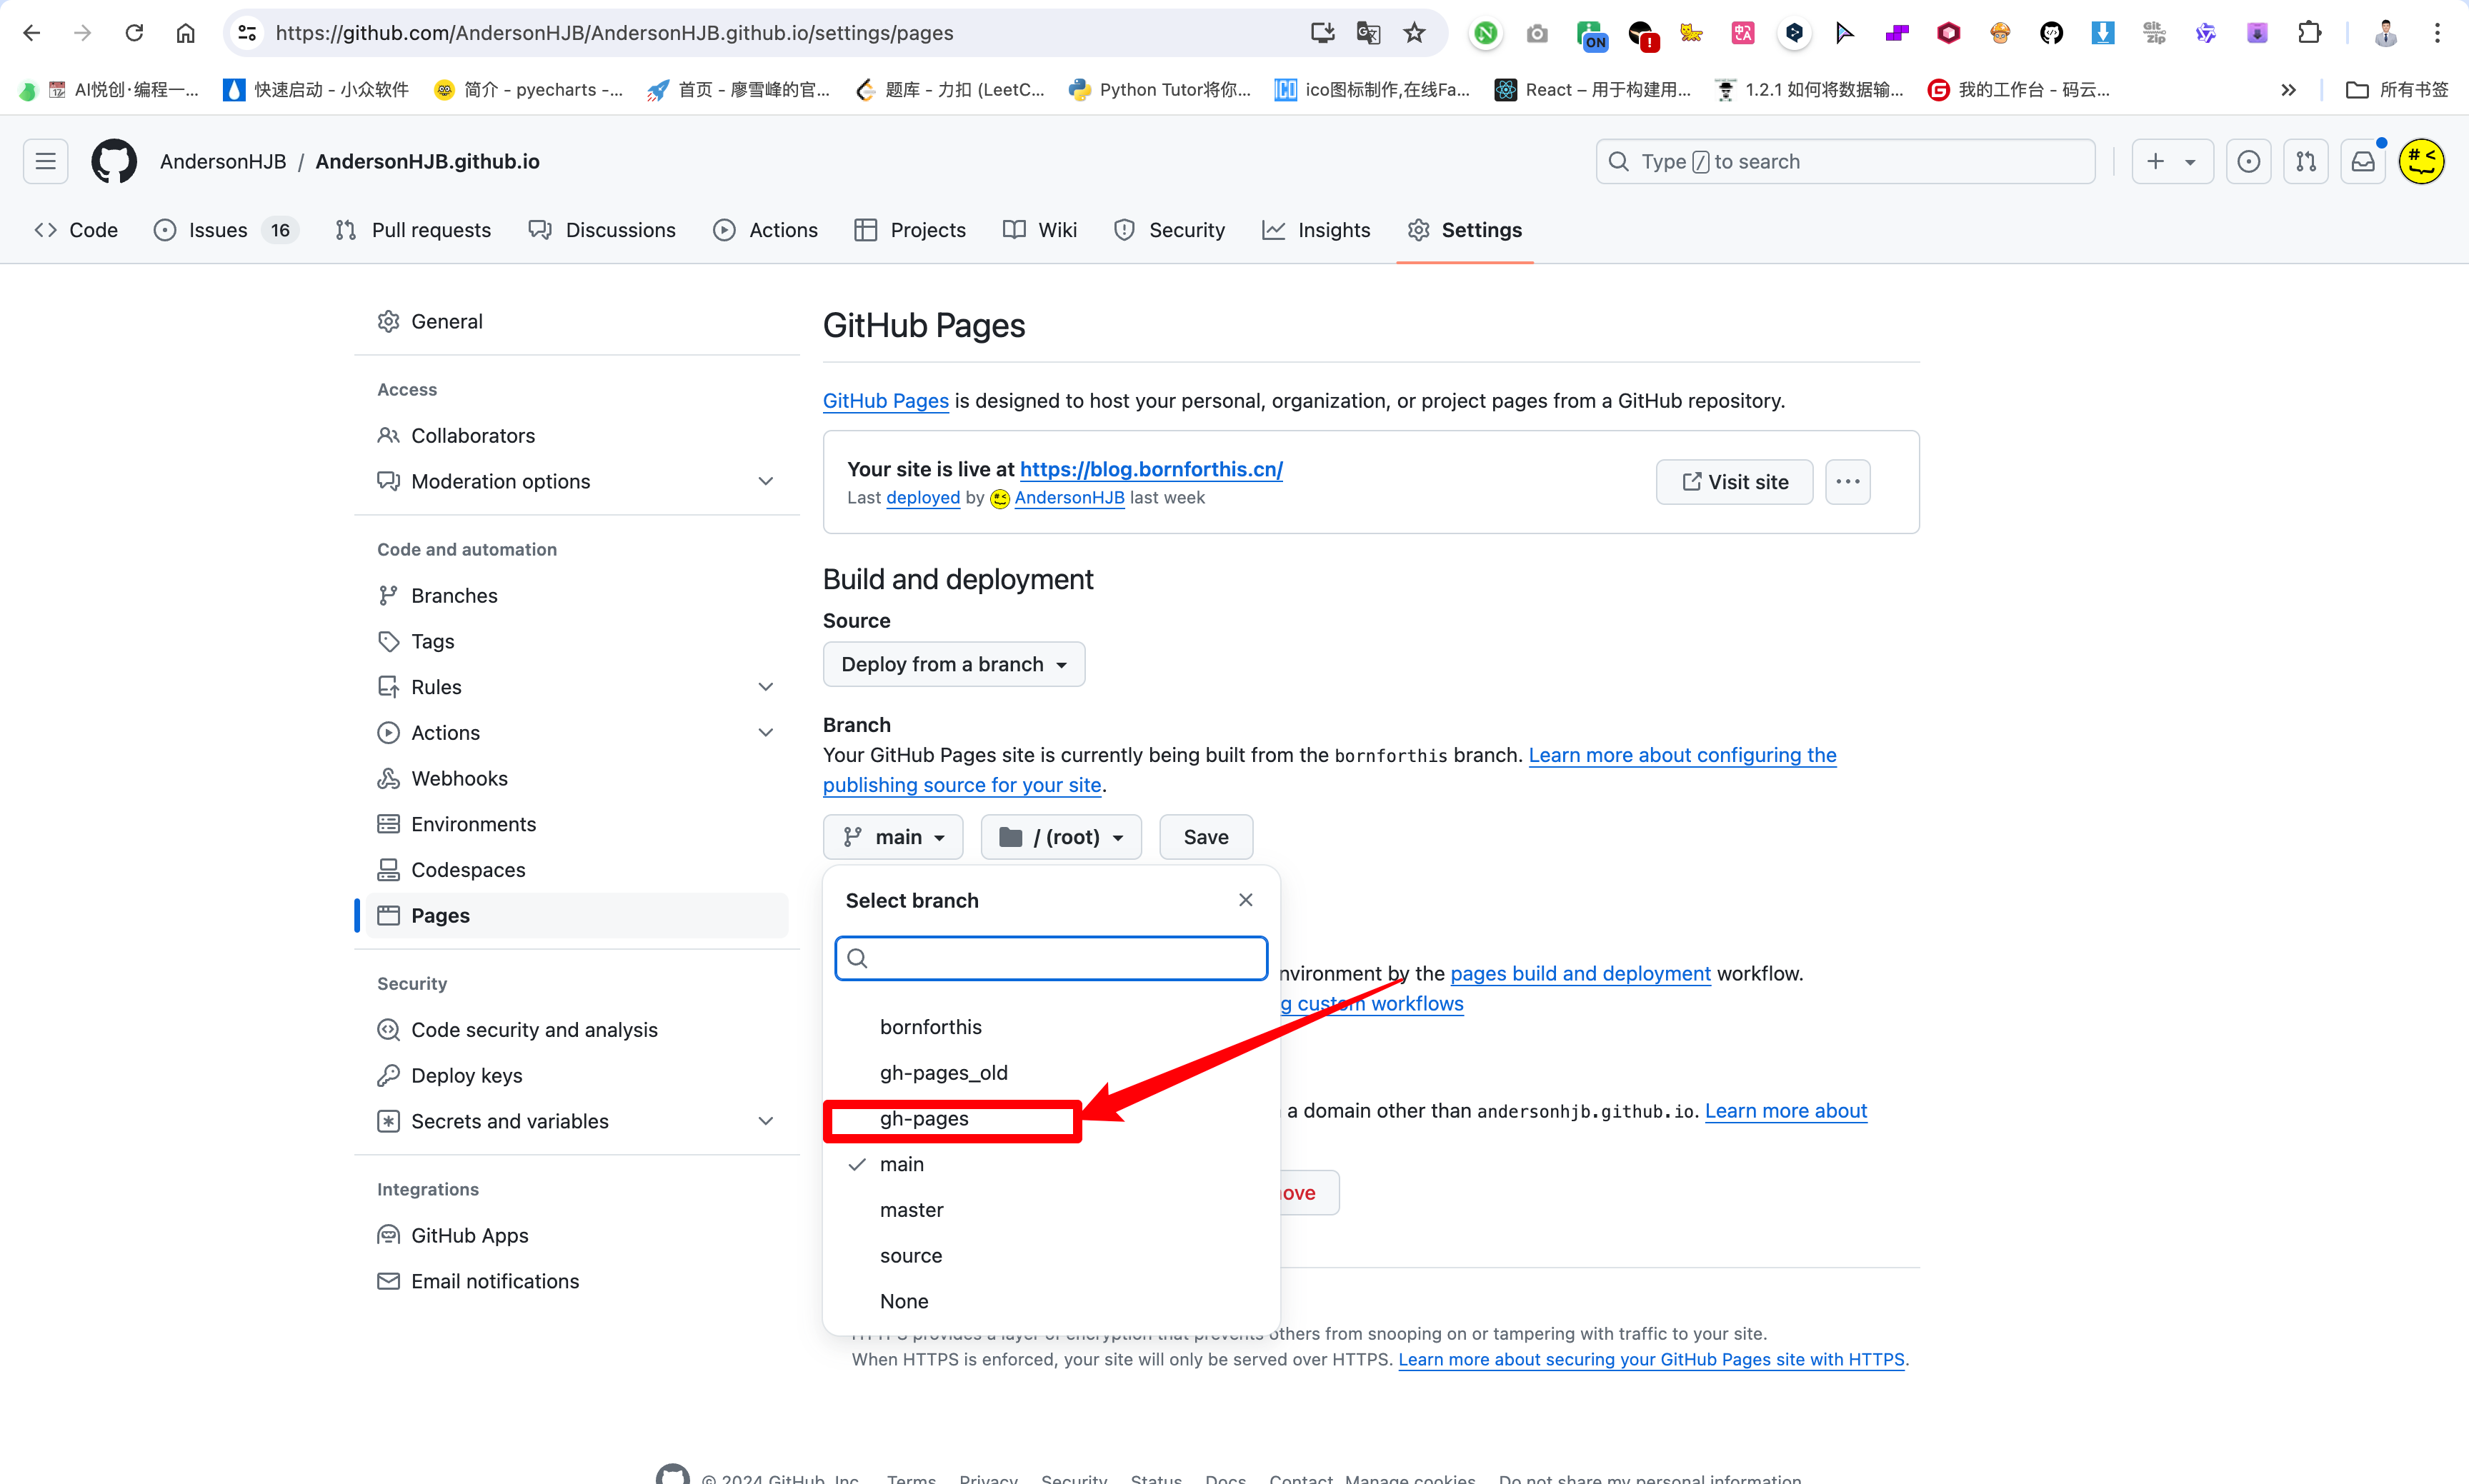
Task: Open the repository Security tab
Action: [x=1169, y=230]
